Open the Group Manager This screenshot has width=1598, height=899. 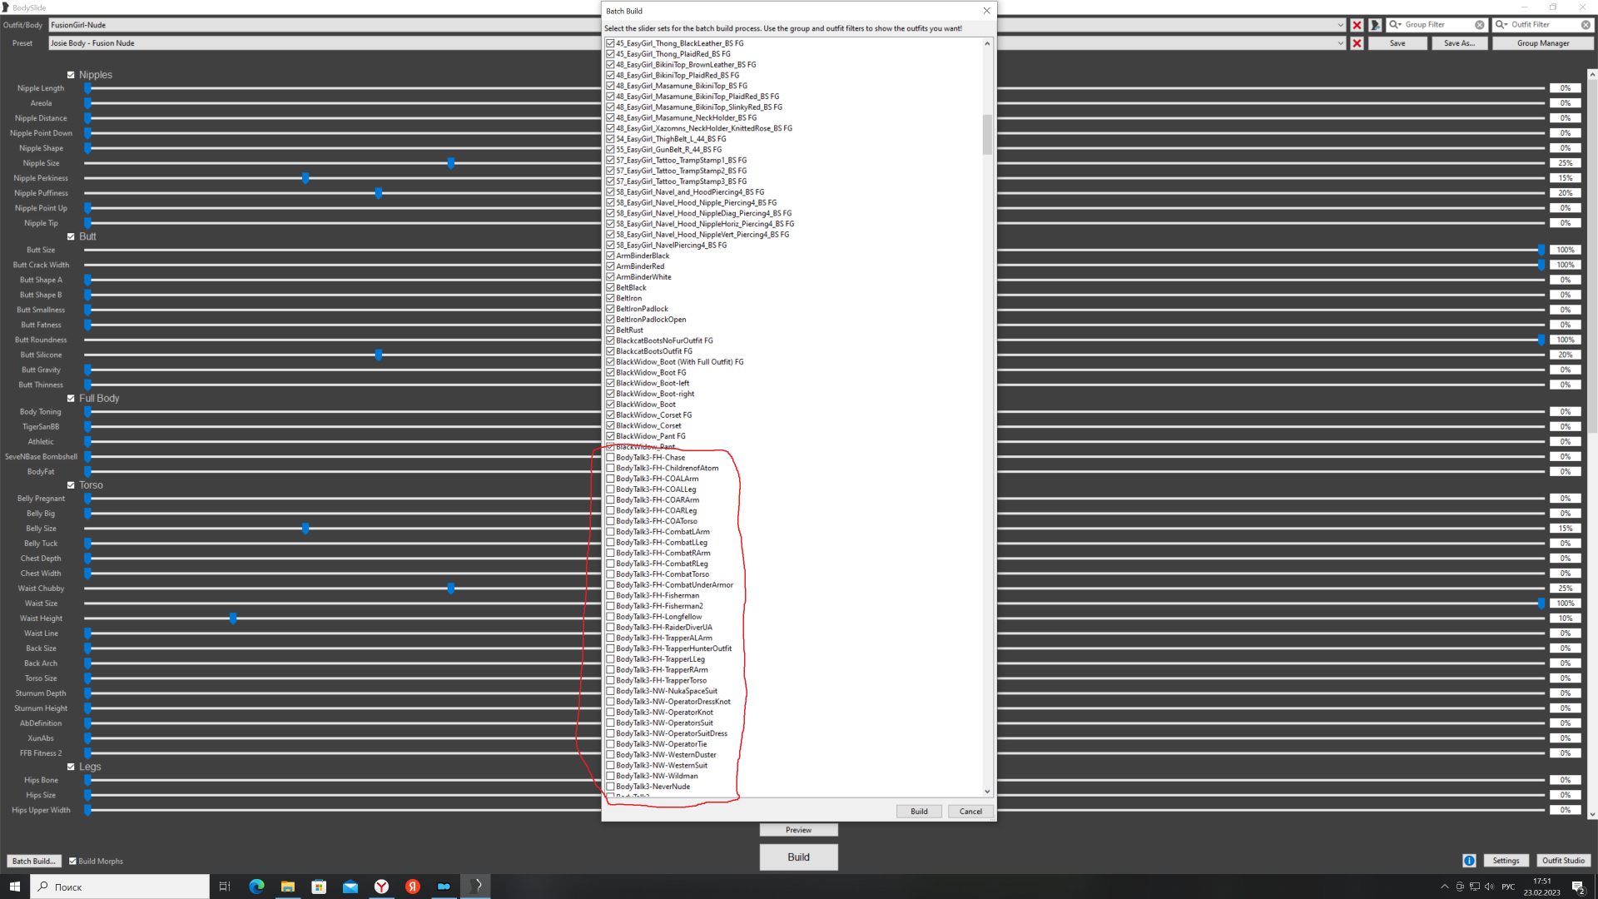tap(1542, 43)
